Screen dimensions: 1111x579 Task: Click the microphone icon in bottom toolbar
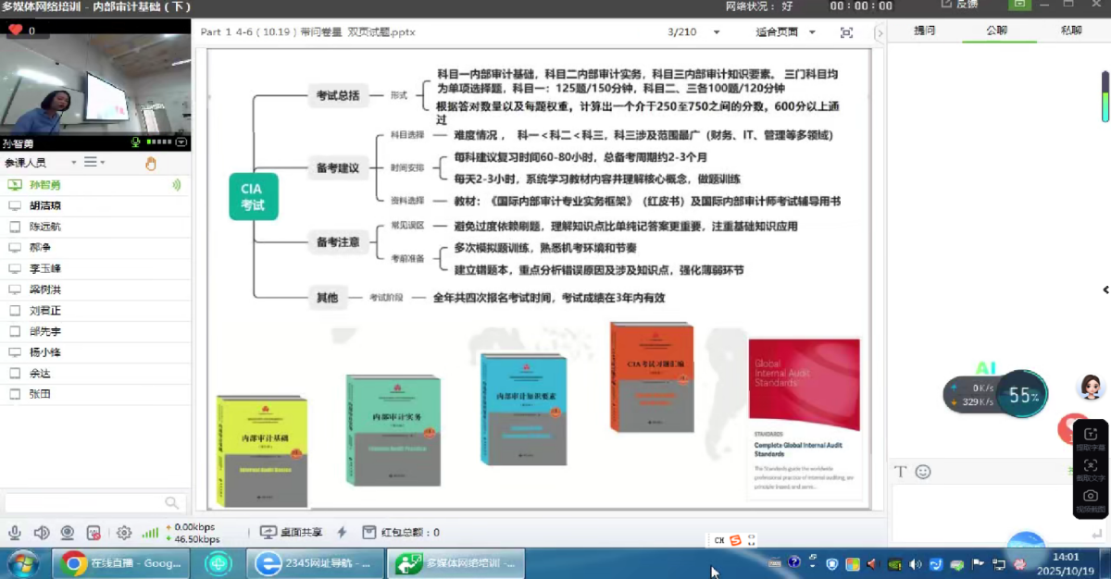15,533
